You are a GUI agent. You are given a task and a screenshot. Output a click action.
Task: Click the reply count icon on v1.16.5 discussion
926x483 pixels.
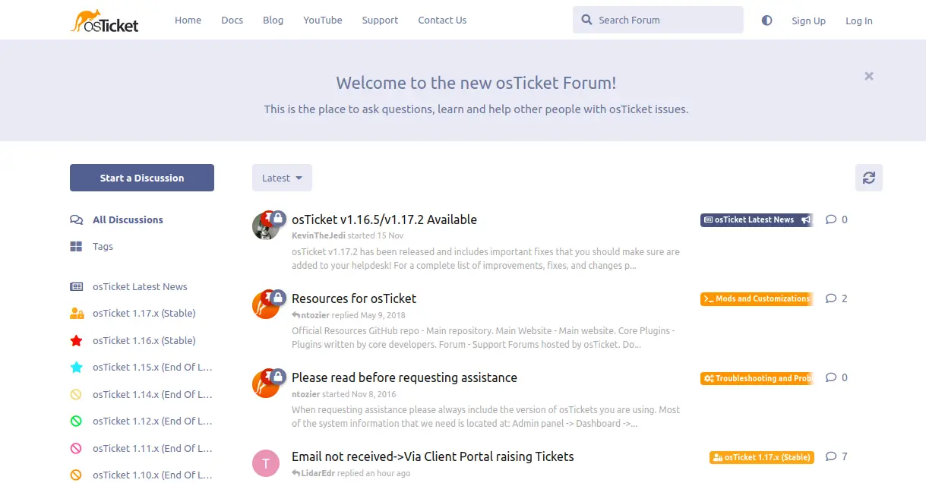point(831,219)
